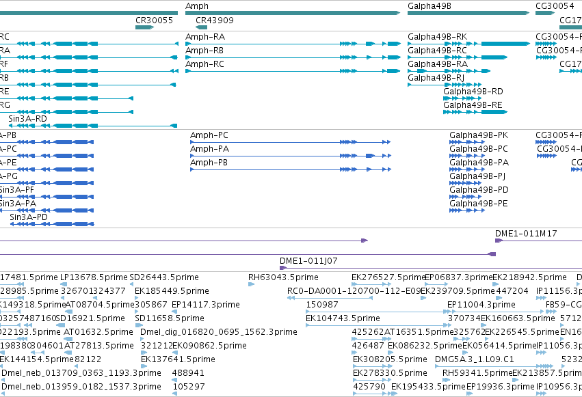Screen dimensions: 582x397
Task: Click the CR43909 gene label
Action: point(215,20)
